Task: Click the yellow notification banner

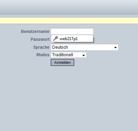Action: [69, 21]
